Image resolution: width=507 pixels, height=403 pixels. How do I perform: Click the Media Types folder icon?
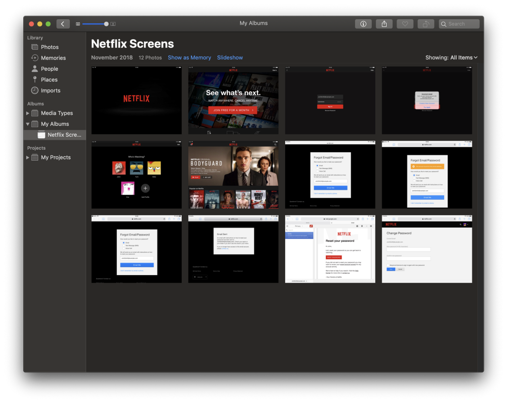(x=35, y=114)
